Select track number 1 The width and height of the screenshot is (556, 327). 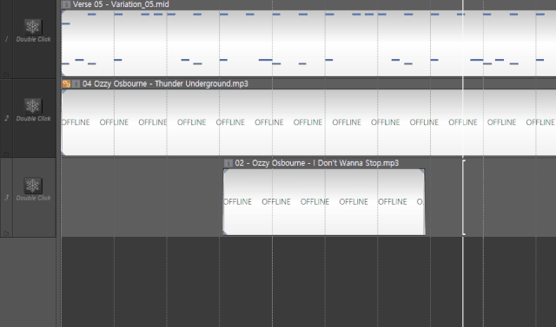[x=6, y=39]
